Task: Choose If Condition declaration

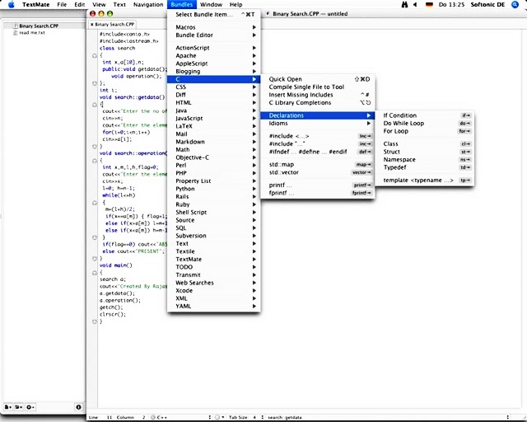Action: click(x=425, y=115)
